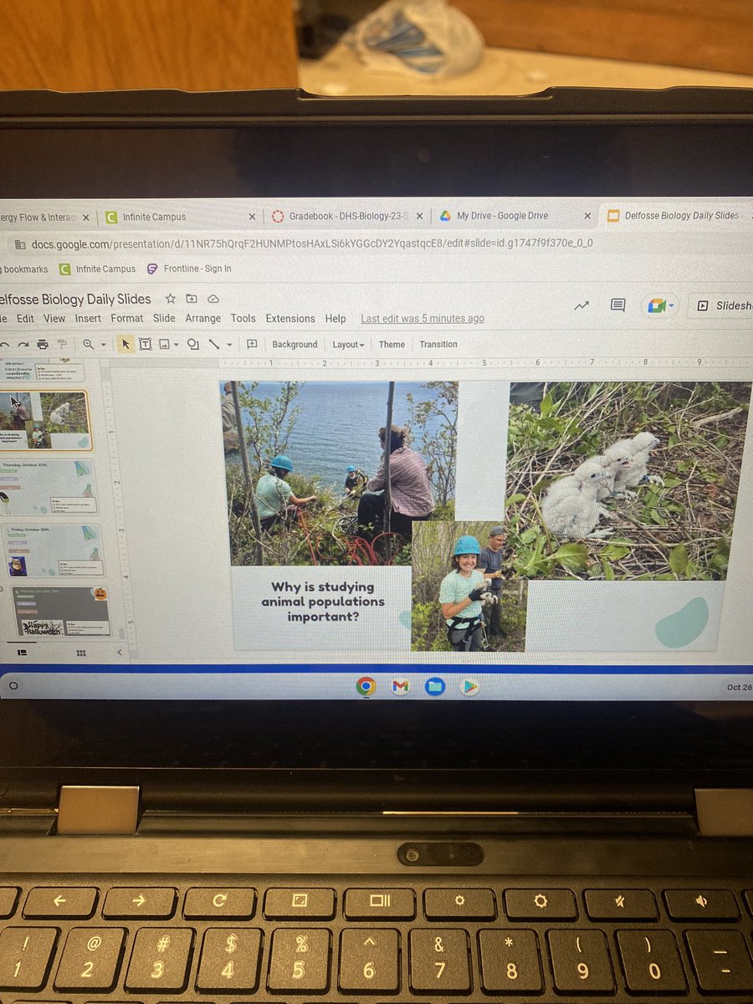Viewport: 753px width, 1004px height.
Task: Add a comment with the toolbar icon
Action: point(252,344)
